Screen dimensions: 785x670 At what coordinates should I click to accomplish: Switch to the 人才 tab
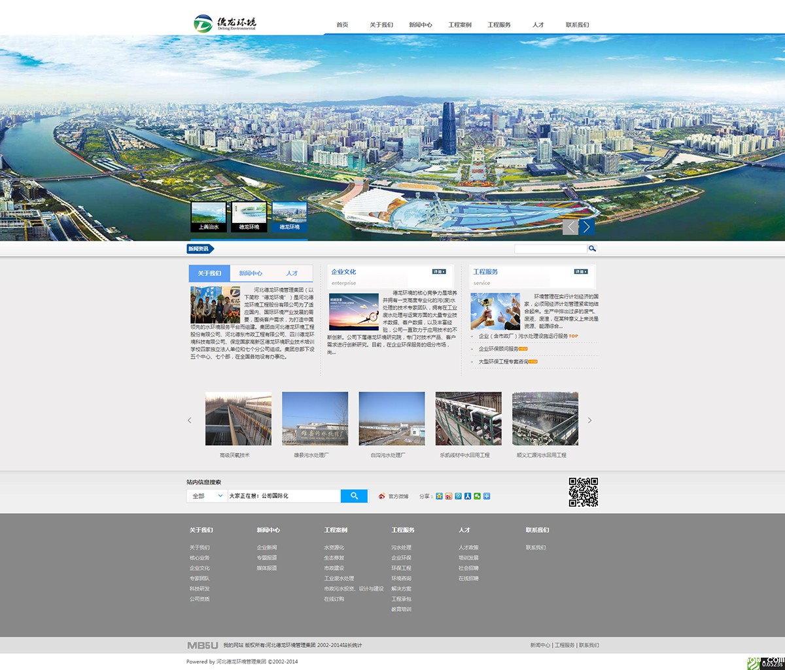(x=292, y=273)
